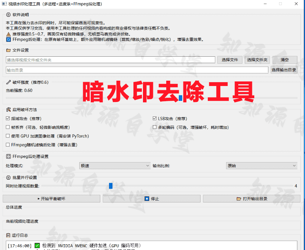Screen dimensions: 305x250
Task: Enable 使用 GPU 加速图像处理 checkbox
Action: (x=8, y=136)
